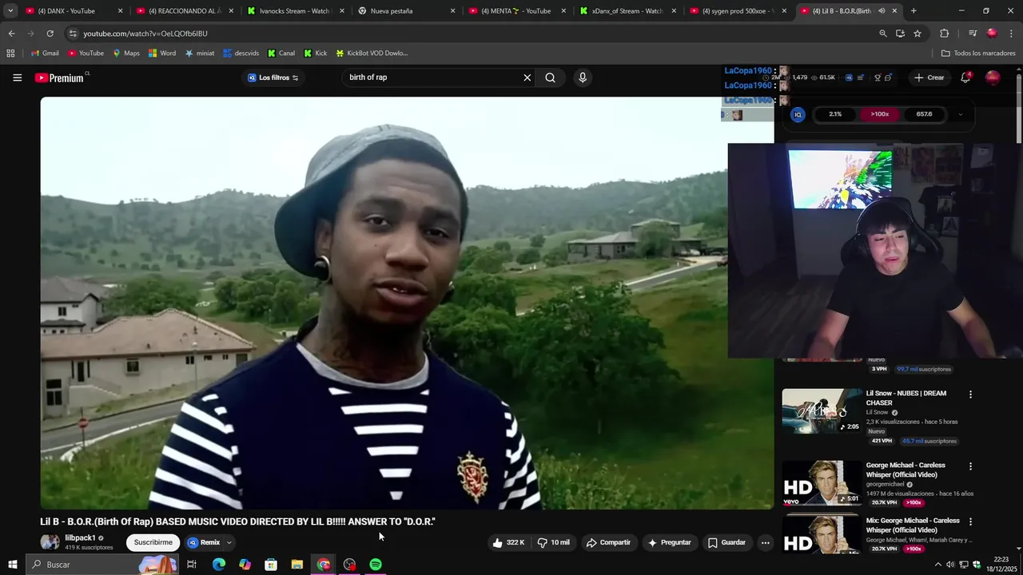Click the list icon next to IQ badge
This screenshot has height=575, width=1023.
tap(860, 77)
